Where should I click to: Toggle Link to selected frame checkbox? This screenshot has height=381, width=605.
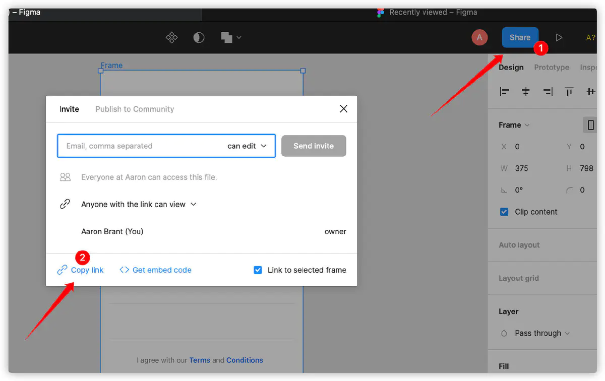(258, 270)
